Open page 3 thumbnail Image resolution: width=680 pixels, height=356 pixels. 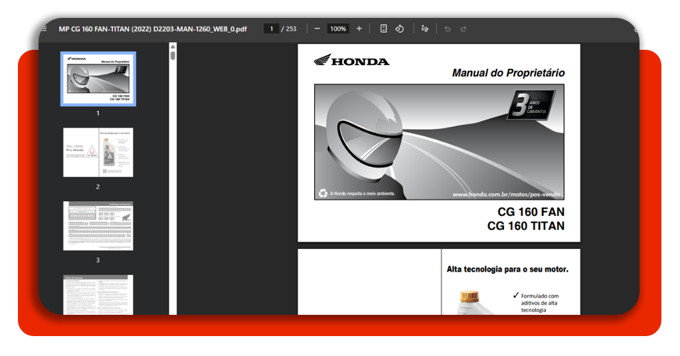[98, 226]
